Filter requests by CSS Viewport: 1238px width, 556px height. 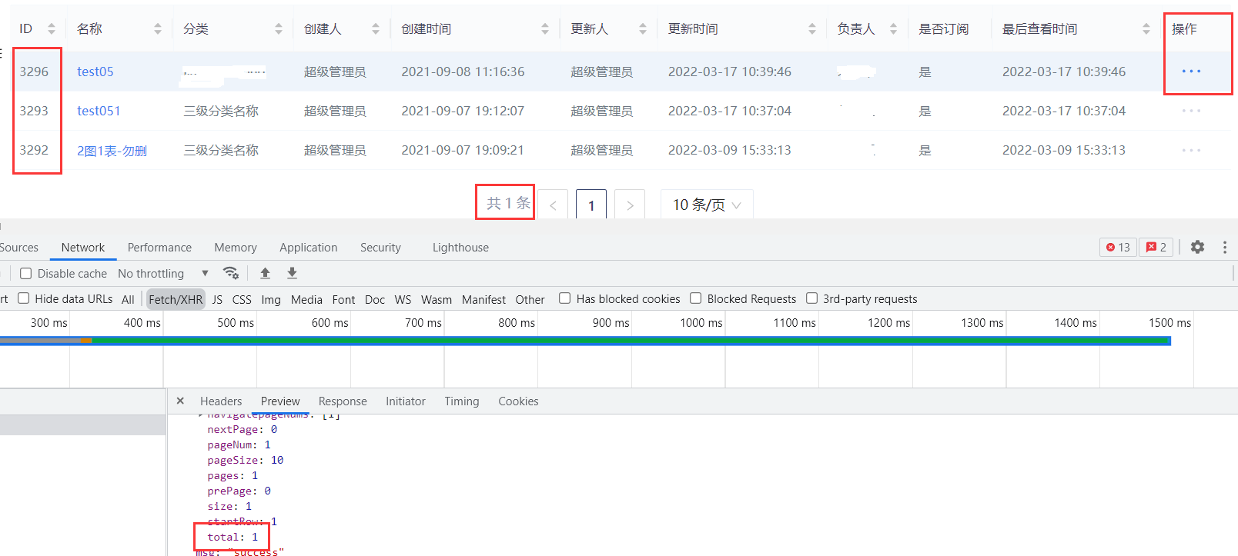[x=242, y=299]
